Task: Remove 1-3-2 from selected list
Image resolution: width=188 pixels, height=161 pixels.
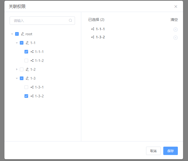Action: click(x=176, y=38)
